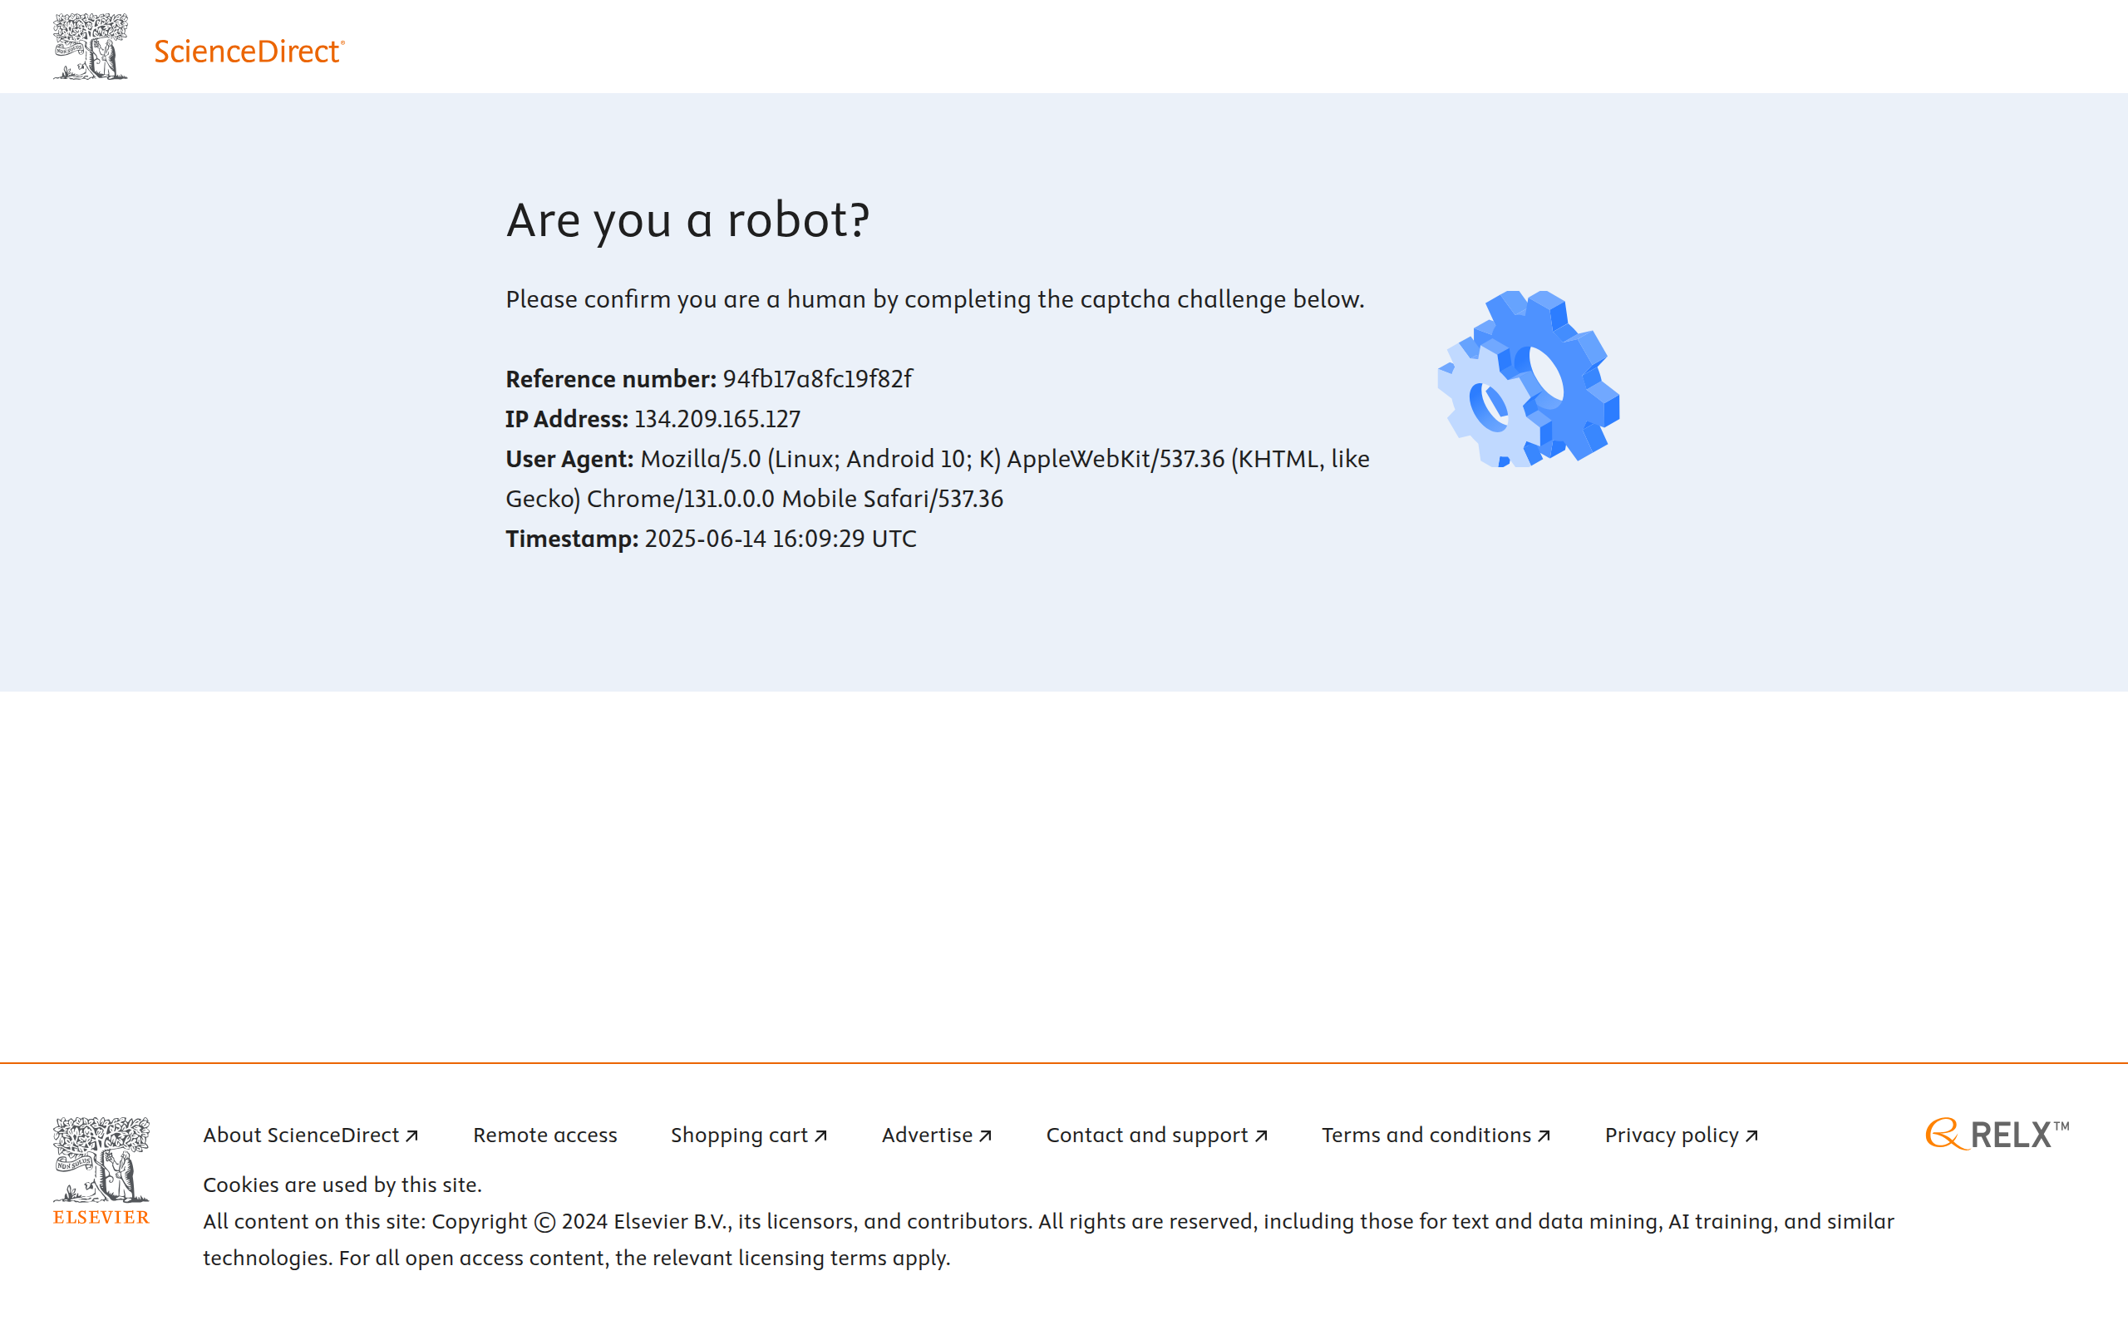Screen dimensions: 2128x1330
Task: Click the Copyright 2024 Elsevier B.V. notice
Action: pos(1048,1239)
